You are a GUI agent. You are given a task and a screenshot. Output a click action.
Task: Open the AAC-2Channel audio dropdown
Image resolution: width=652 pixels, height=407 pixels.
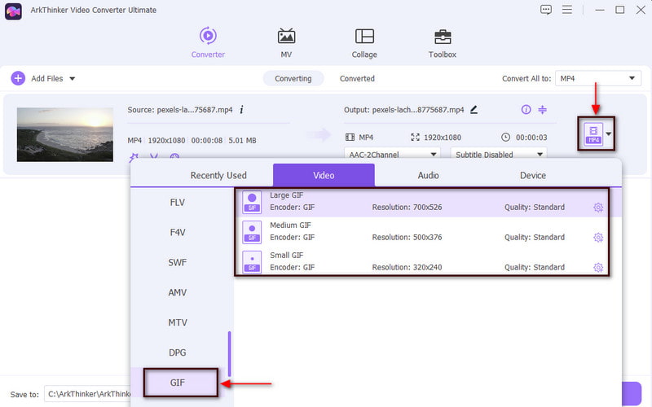(392, 155)
